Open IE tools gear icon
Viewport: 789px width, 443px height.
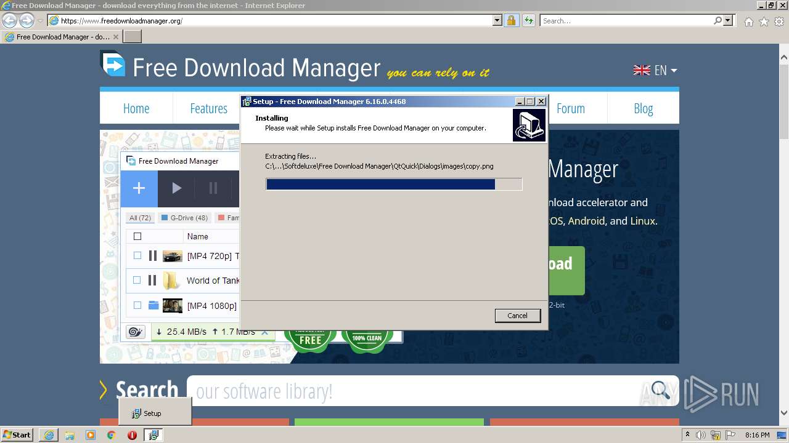click(779, 22)
